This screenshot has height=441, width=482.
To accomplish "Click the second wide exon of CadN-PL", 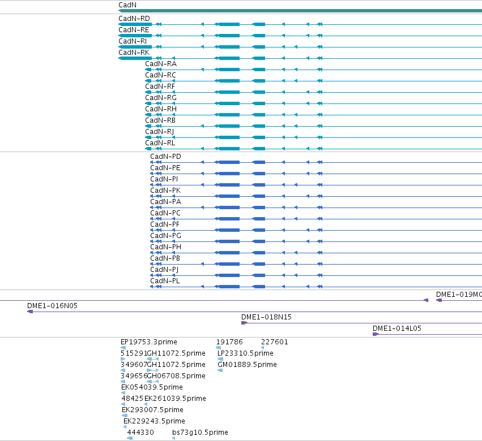I will click(258, 287).
